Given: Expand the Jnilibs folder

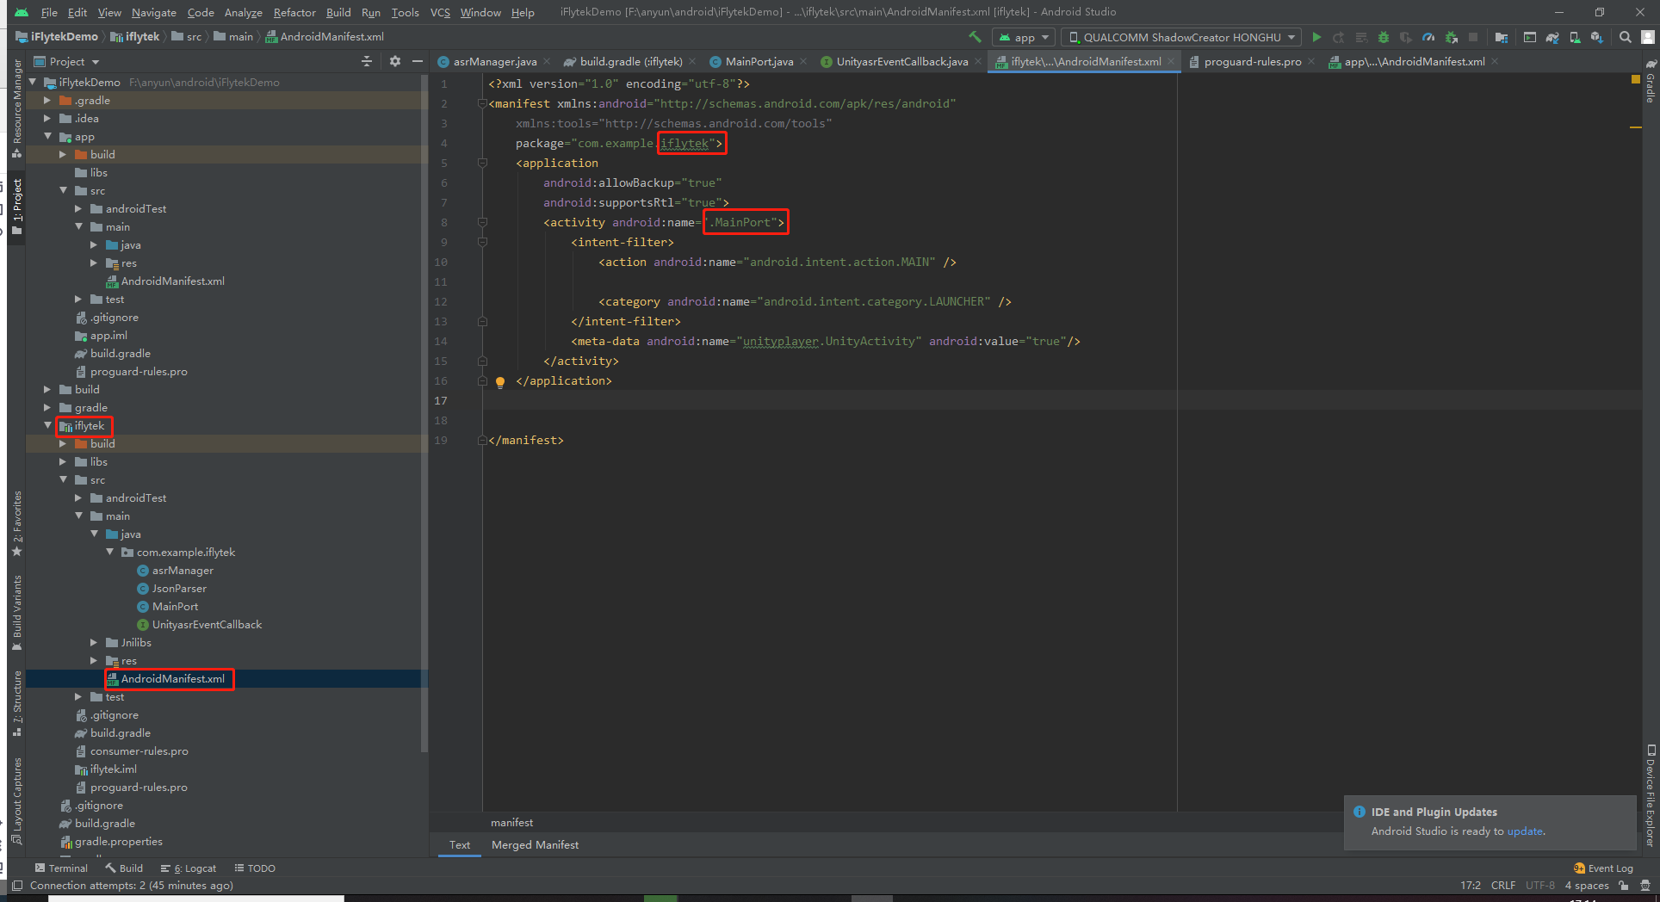Looking at the screenshot, I should [x=95, y=643].
